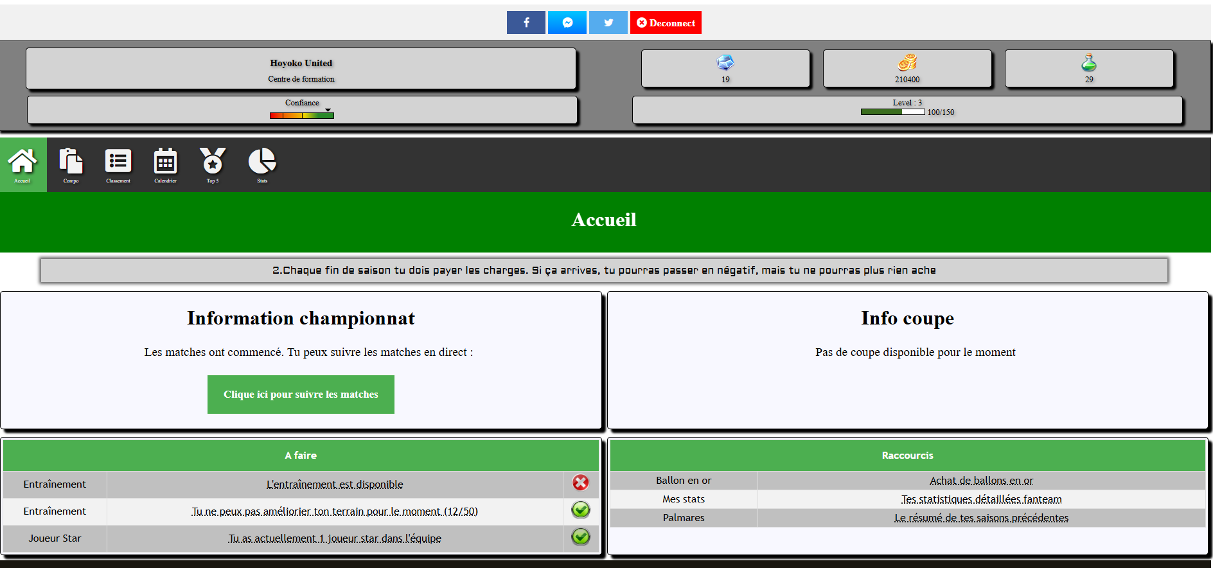Click the scrolling rules ticker message
The image size is (1213, 568).
point(604,271)
